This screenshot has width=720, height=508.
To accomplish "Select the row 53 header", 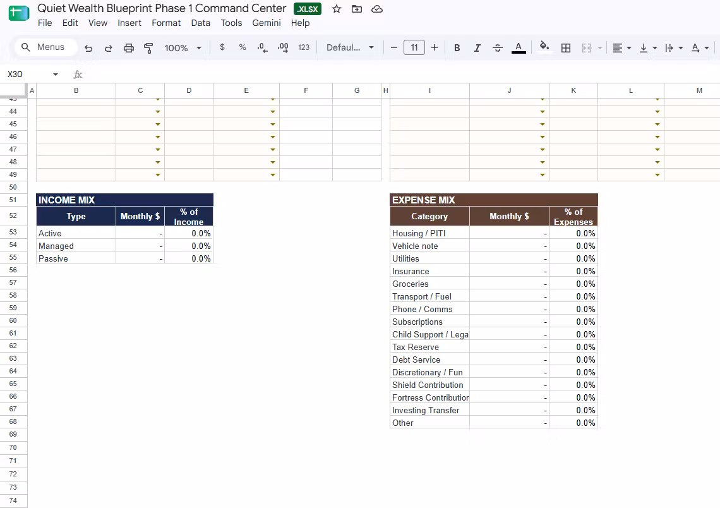I will coord(13,232).
